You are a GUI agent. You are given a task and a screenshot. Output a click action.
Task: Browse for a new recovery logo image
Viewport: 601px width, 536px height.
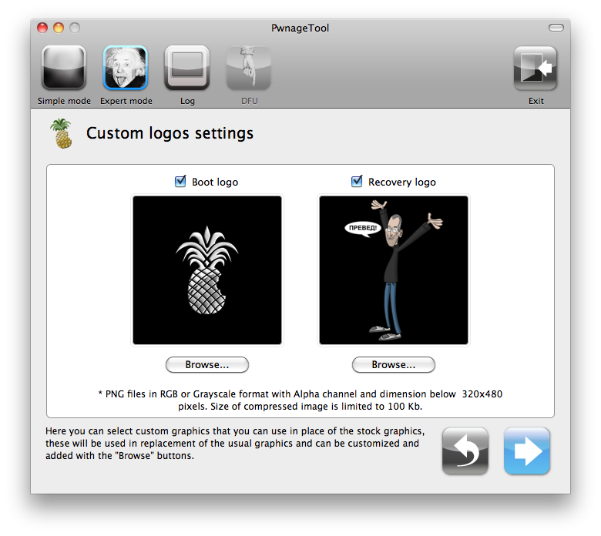tap(394, 364)
